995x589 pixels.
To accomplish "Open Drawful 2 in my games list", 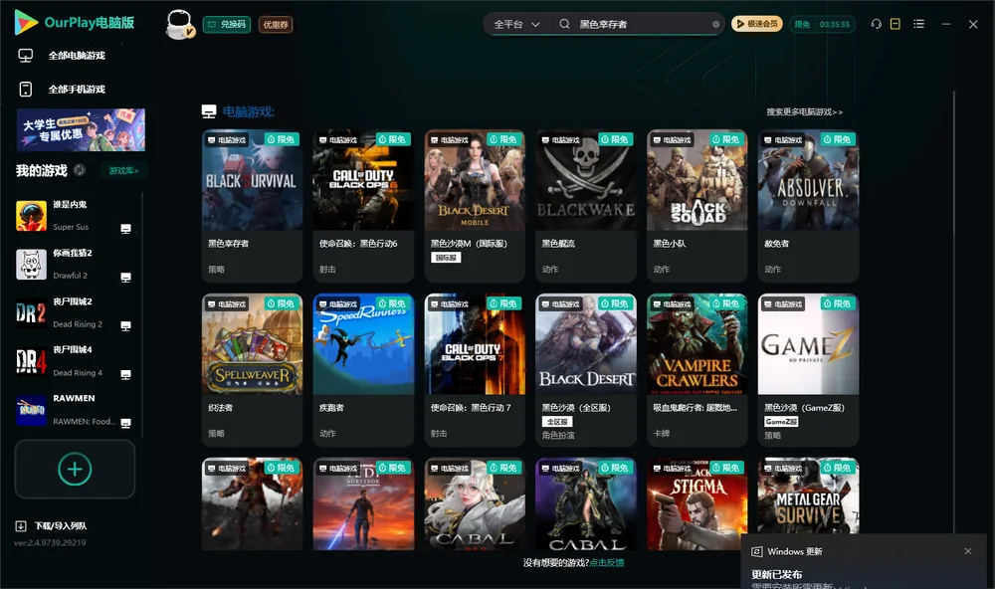I will coord(73,265).
